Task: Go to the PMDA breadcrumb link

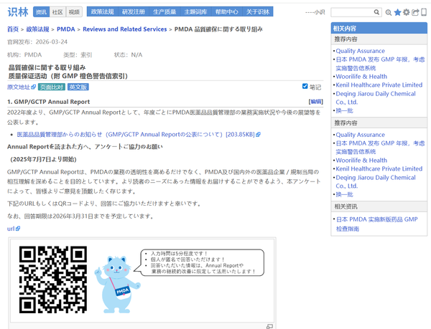Action: tap(65, 29)
